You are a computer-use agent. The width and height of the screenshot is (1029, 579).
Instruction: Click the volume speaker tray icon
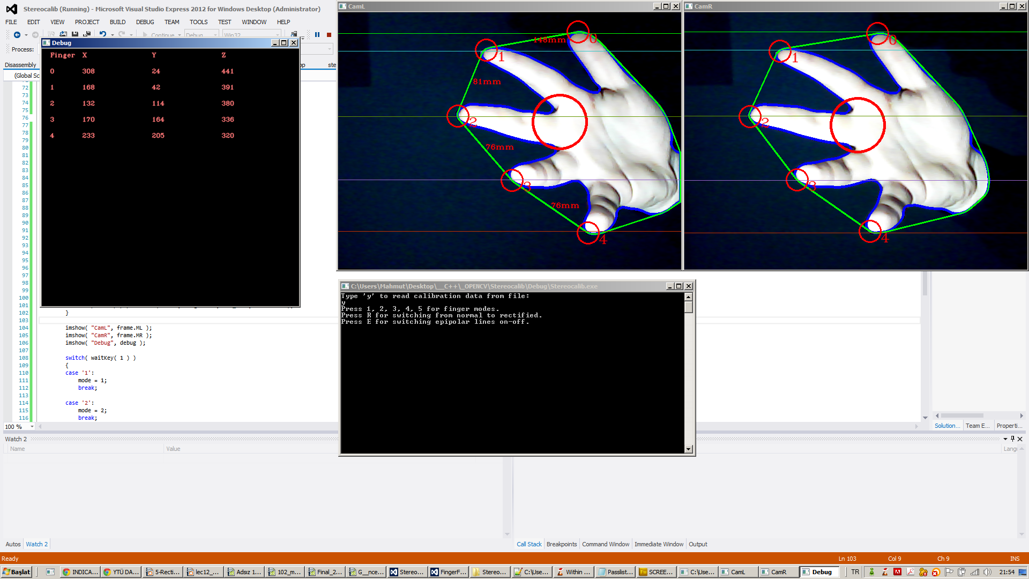(987, 572)
